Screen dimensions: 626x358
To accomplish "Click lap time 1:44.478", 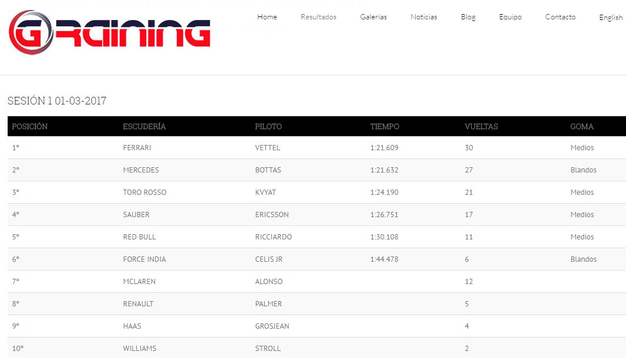I will click(x=384, y=259).
